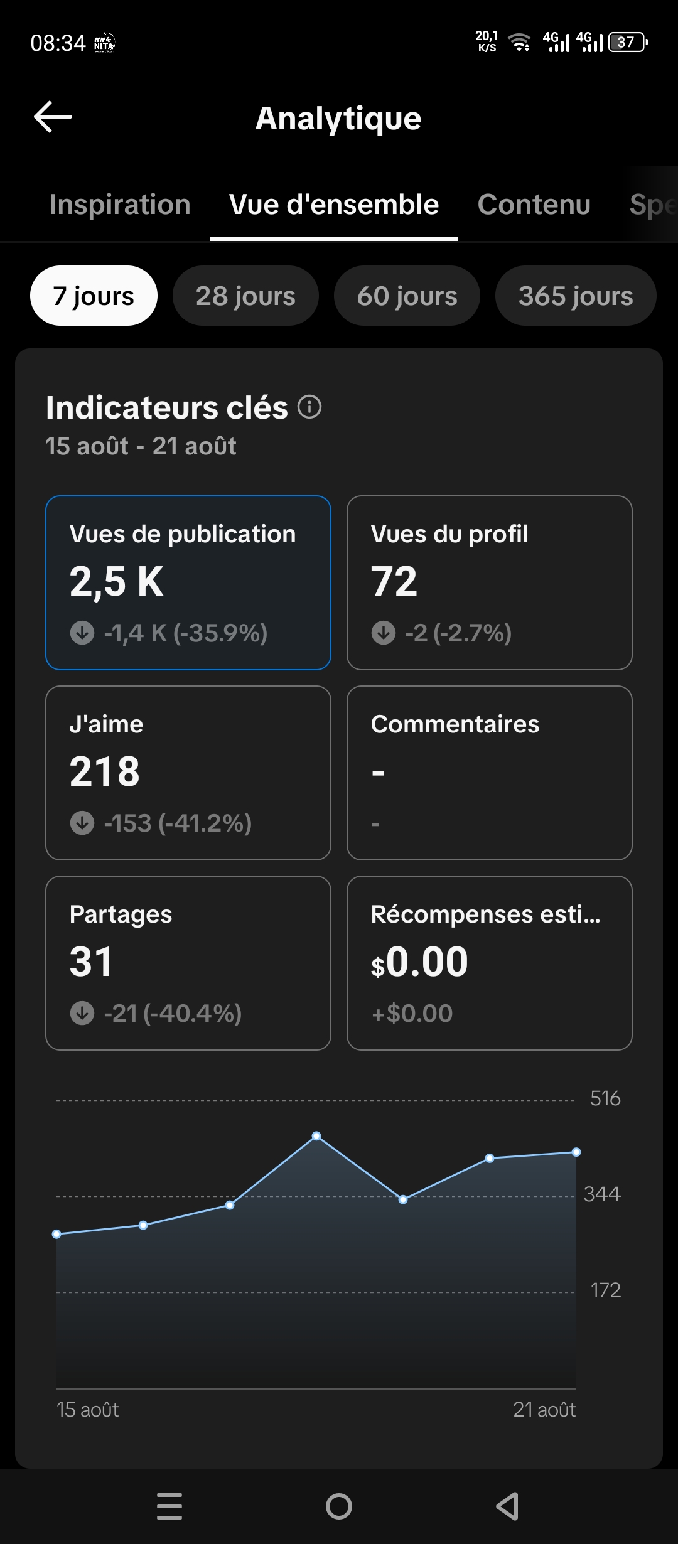Select the Vues du profil card
Viewport: 678px width, 1544px height.
pyautogui.click(x=490, y=582)
